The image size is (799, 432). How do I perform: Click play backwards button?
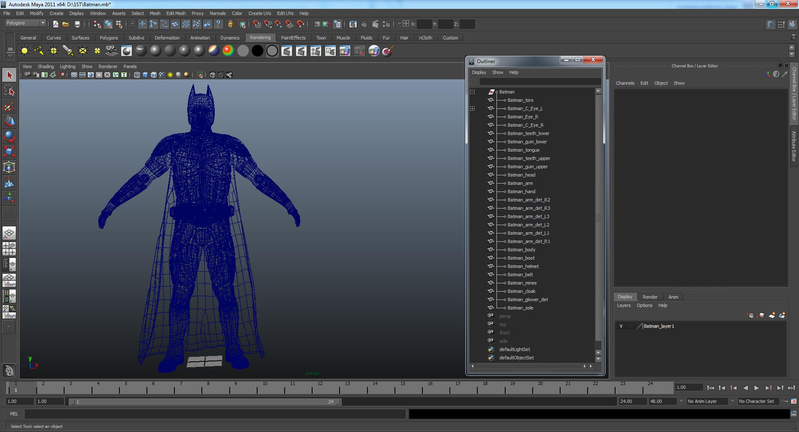(745, 388)
